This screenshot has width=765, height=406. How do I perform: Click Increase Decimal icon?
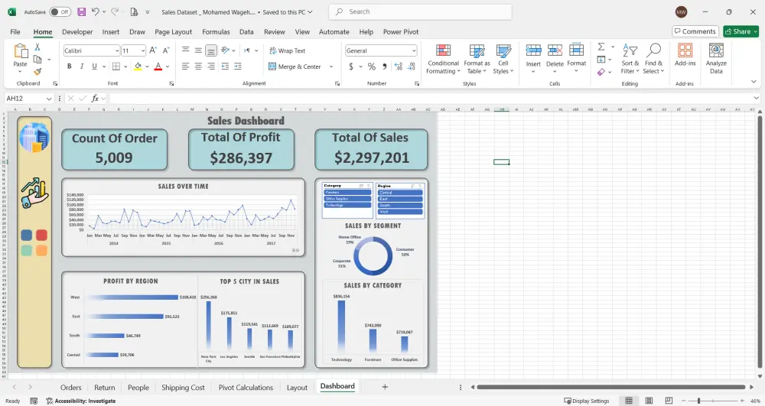point(399,67)
